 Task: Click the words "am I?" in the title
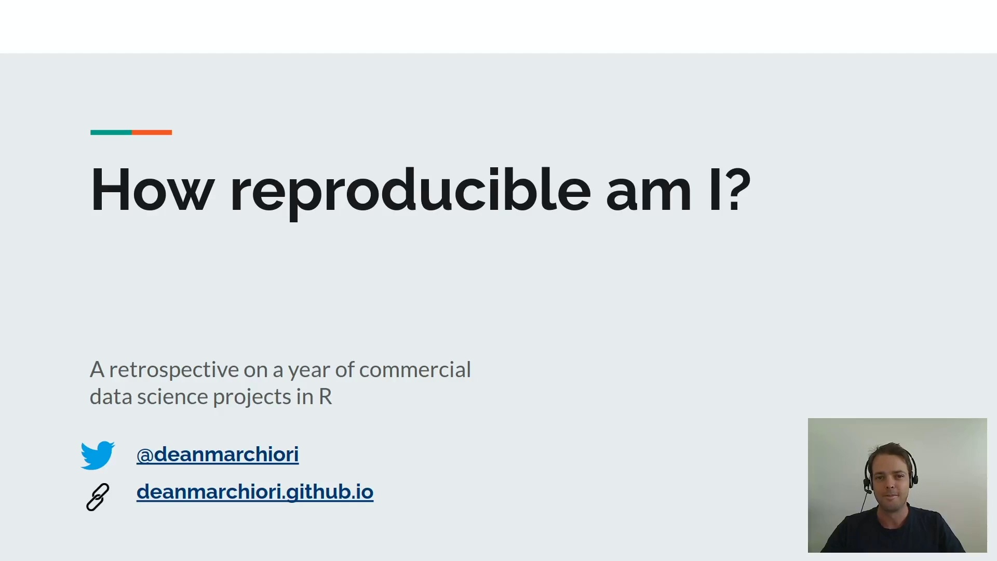click(x=678, y=190)
